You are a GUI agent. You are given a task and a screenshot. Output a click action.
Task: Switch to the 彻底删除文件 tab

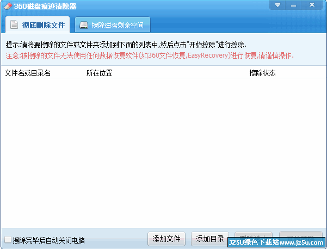38,25
